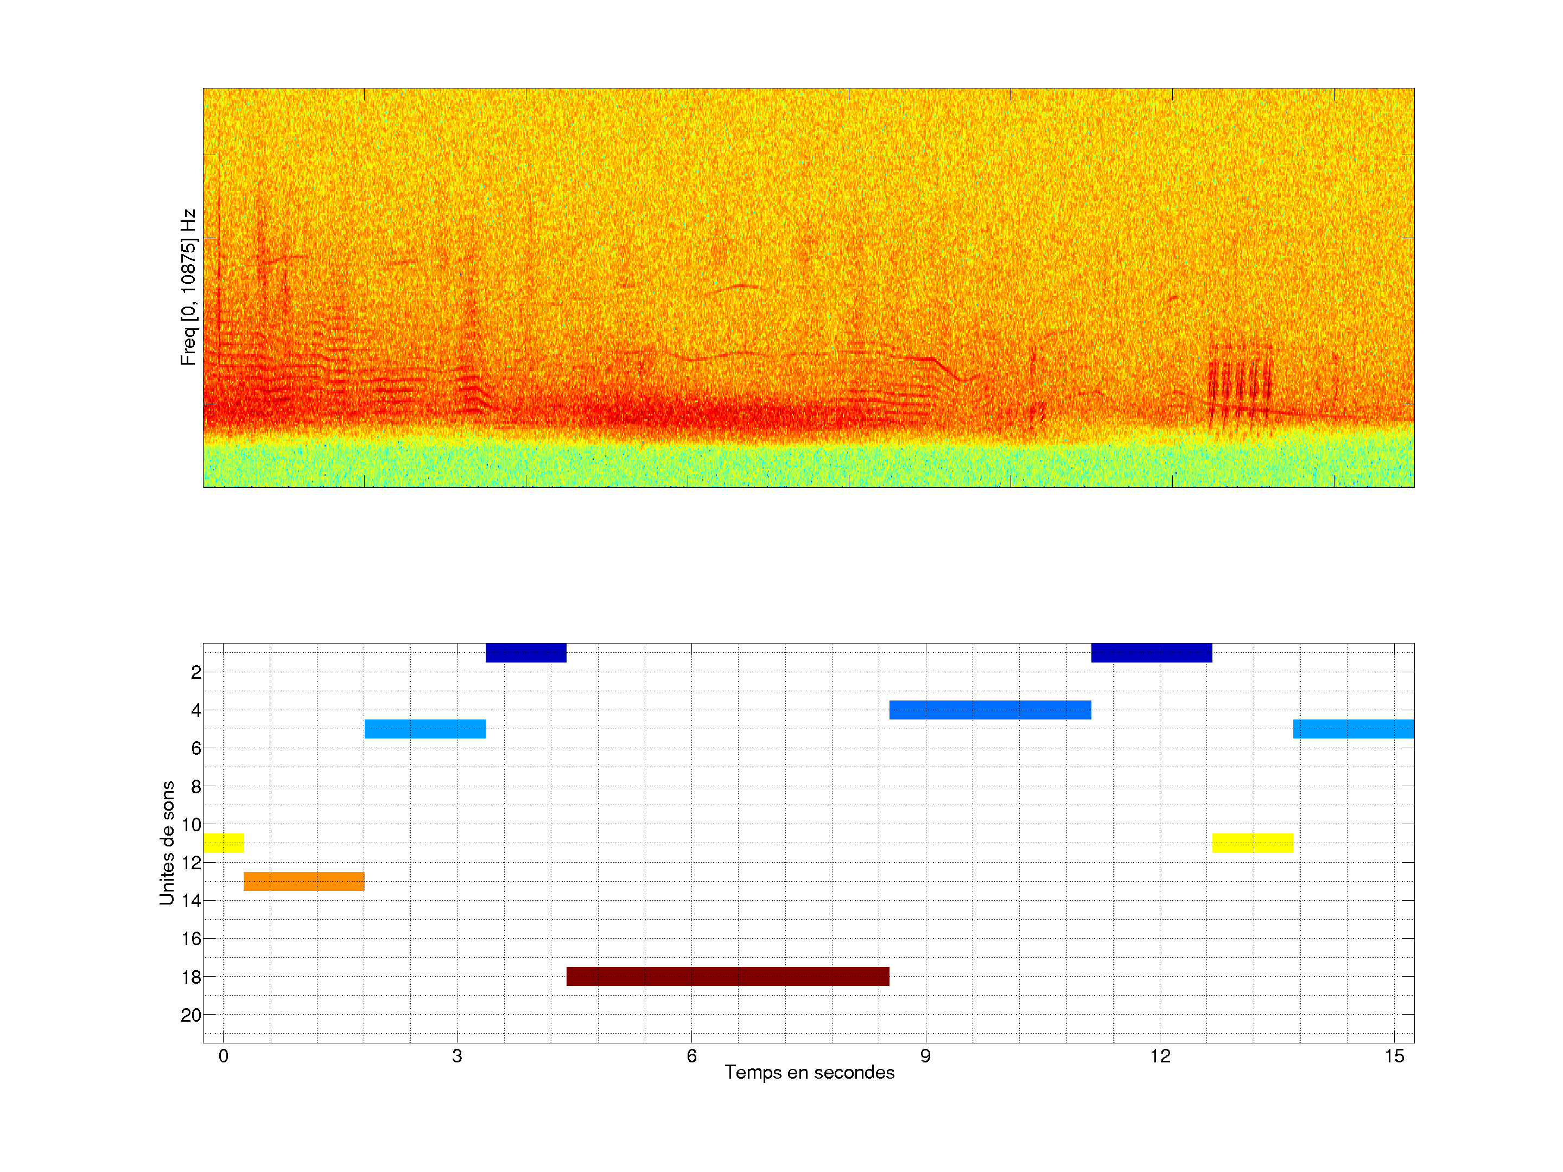Click the y-axis tick label 20
The width and height of the screenshot is (1563, 1172).
point(191,1015)
